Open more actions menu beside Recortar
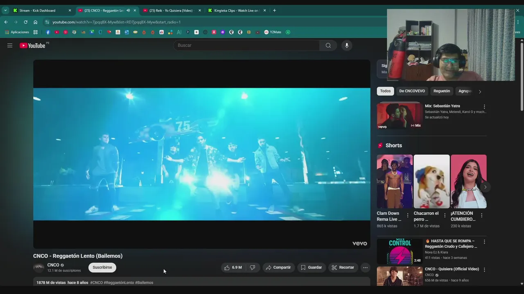Screen dimensions: 524x294 pos(365,267)
